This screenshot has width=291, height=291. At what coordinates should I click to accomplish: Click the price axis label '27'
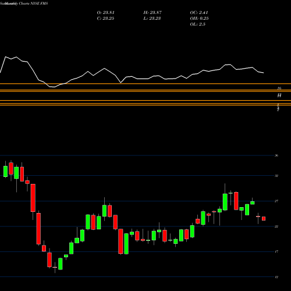click(x=276, y=201)
